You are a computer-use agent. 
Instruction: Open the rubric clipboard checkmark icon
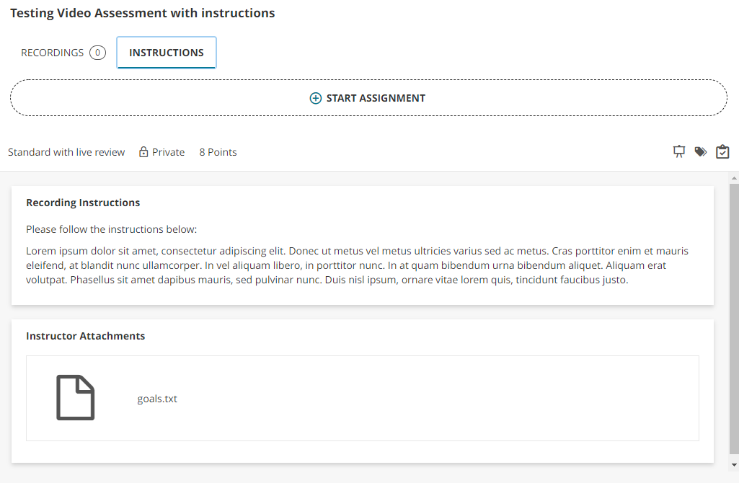coord(722,151)
